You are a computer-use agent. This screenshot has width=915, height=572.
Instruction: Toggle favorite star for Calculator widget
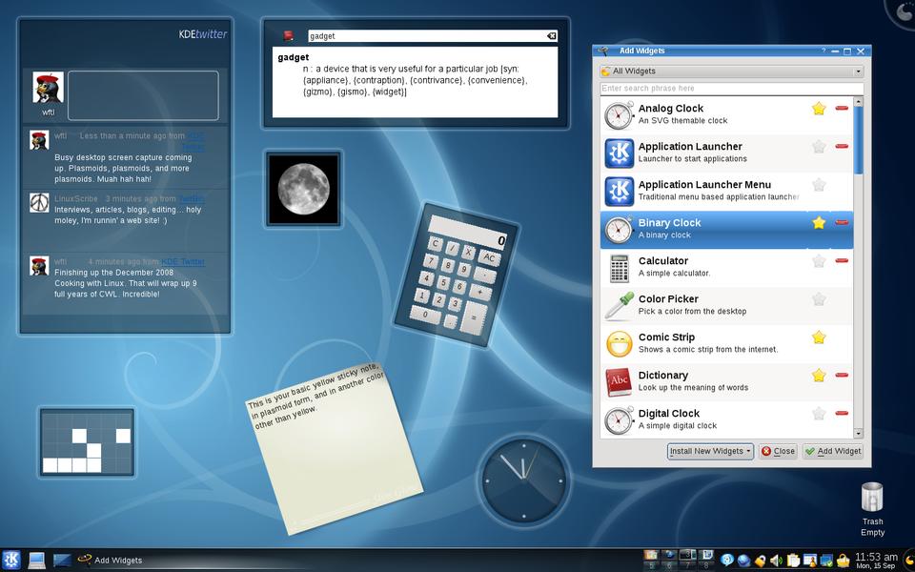818,261
